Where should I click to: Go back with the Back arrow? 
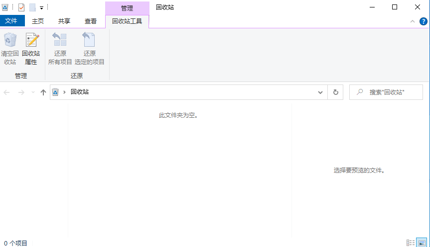click(x=7, y=92)
